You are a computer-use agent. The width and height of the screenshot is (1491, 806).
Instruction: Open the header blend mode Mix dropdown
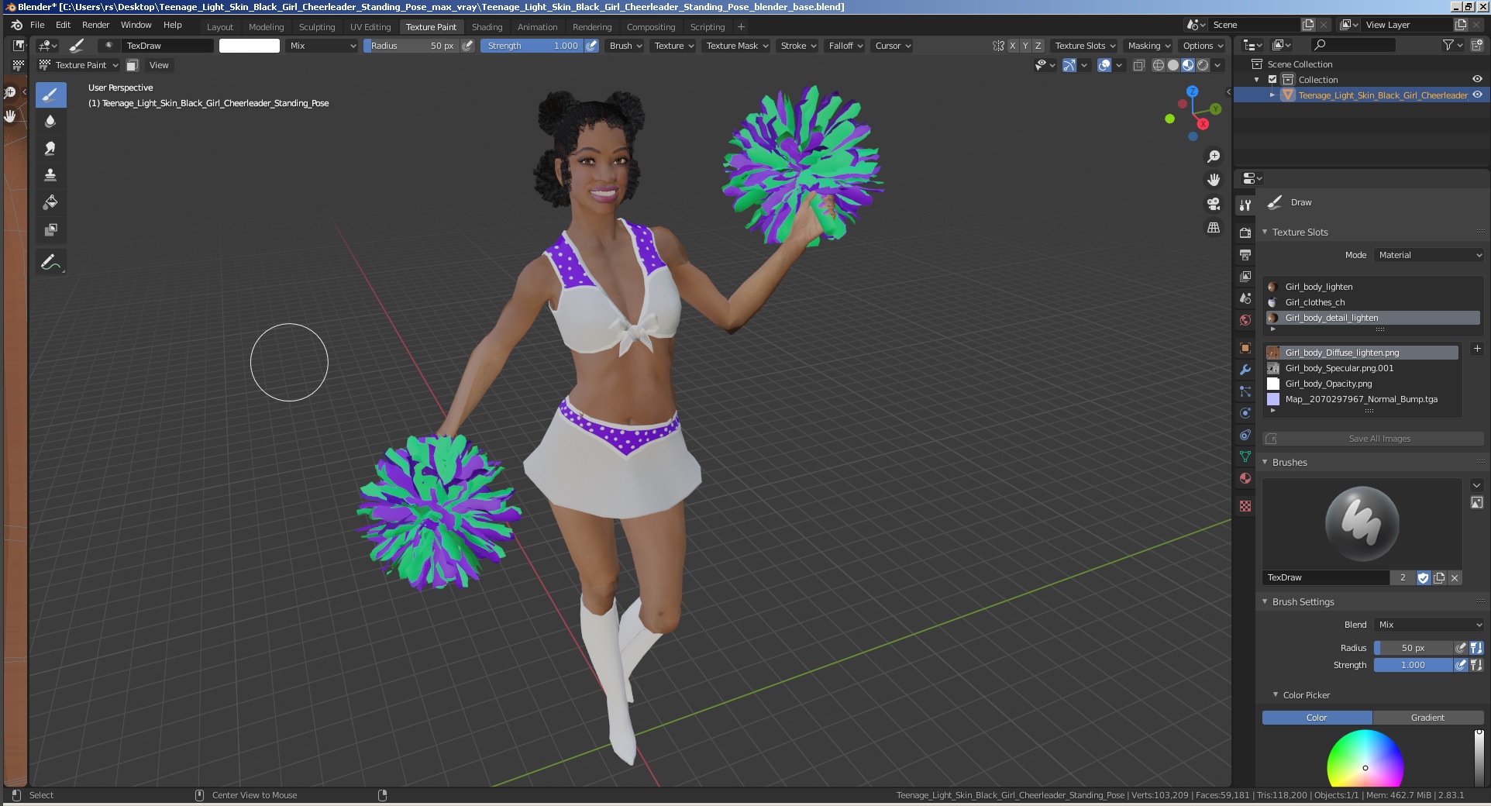pyautogui.click(x=322, y=46)
